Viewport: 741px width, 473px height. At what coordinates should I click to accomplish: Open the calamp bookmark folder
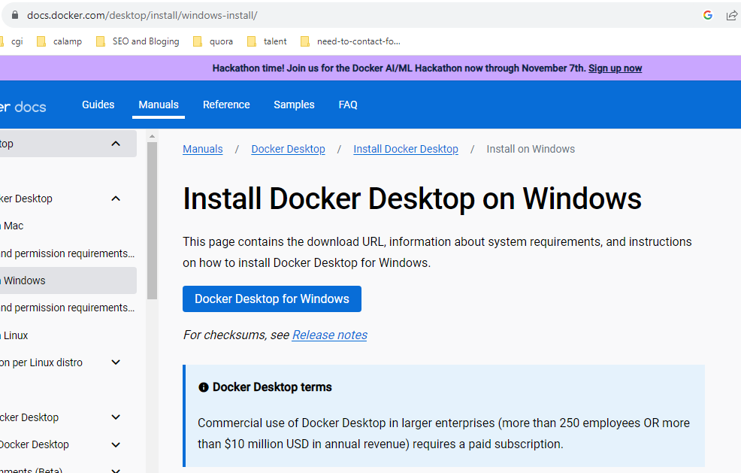[60, 41]
